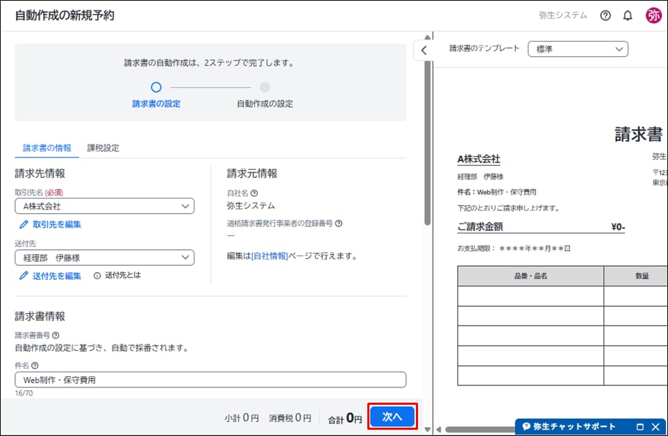Expand the 送付先 dropdown showing 経理部 伊藤様
The height and width of the screenshot is (436, 668).
(104, 258)
